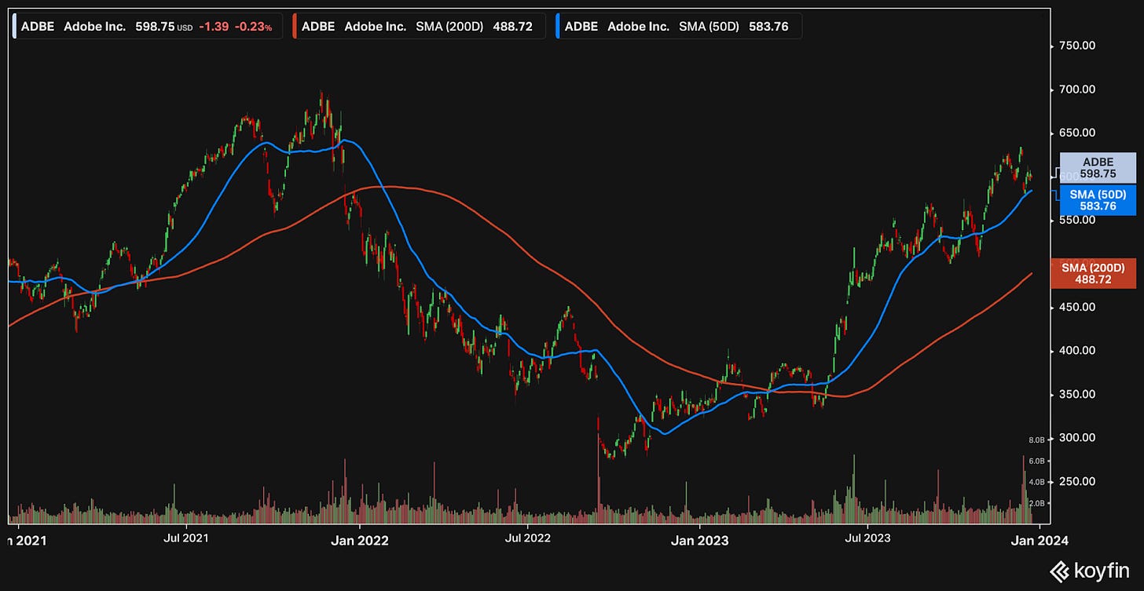Click the SMA (50D) 583.76 axis tag
Screen dimensions: 1144x591
point(1098,200)
